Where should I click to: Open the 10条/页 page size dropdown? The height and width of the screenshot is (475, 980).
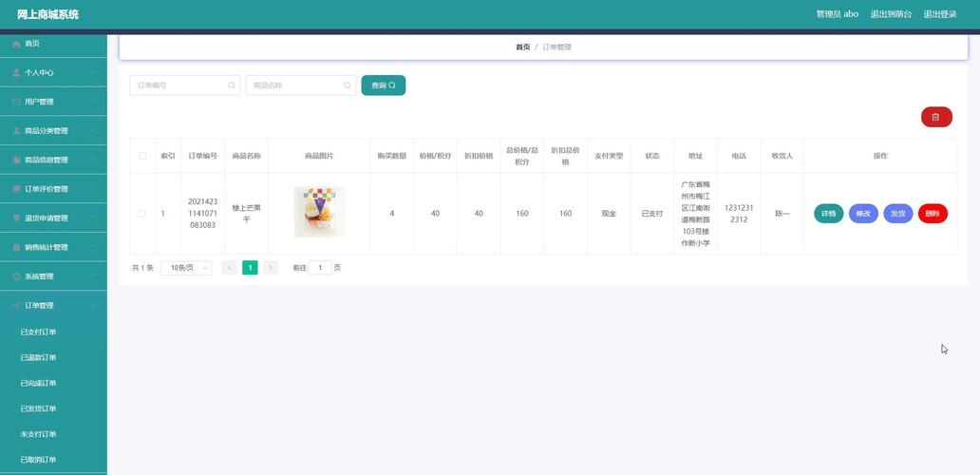(x=186, y=268)
